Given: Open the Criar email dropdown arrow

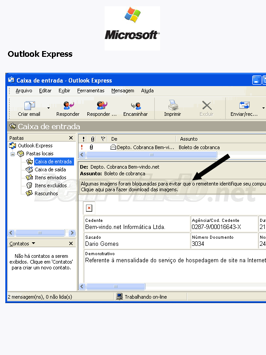Looking at the screenshot, I should pos(48,108).
